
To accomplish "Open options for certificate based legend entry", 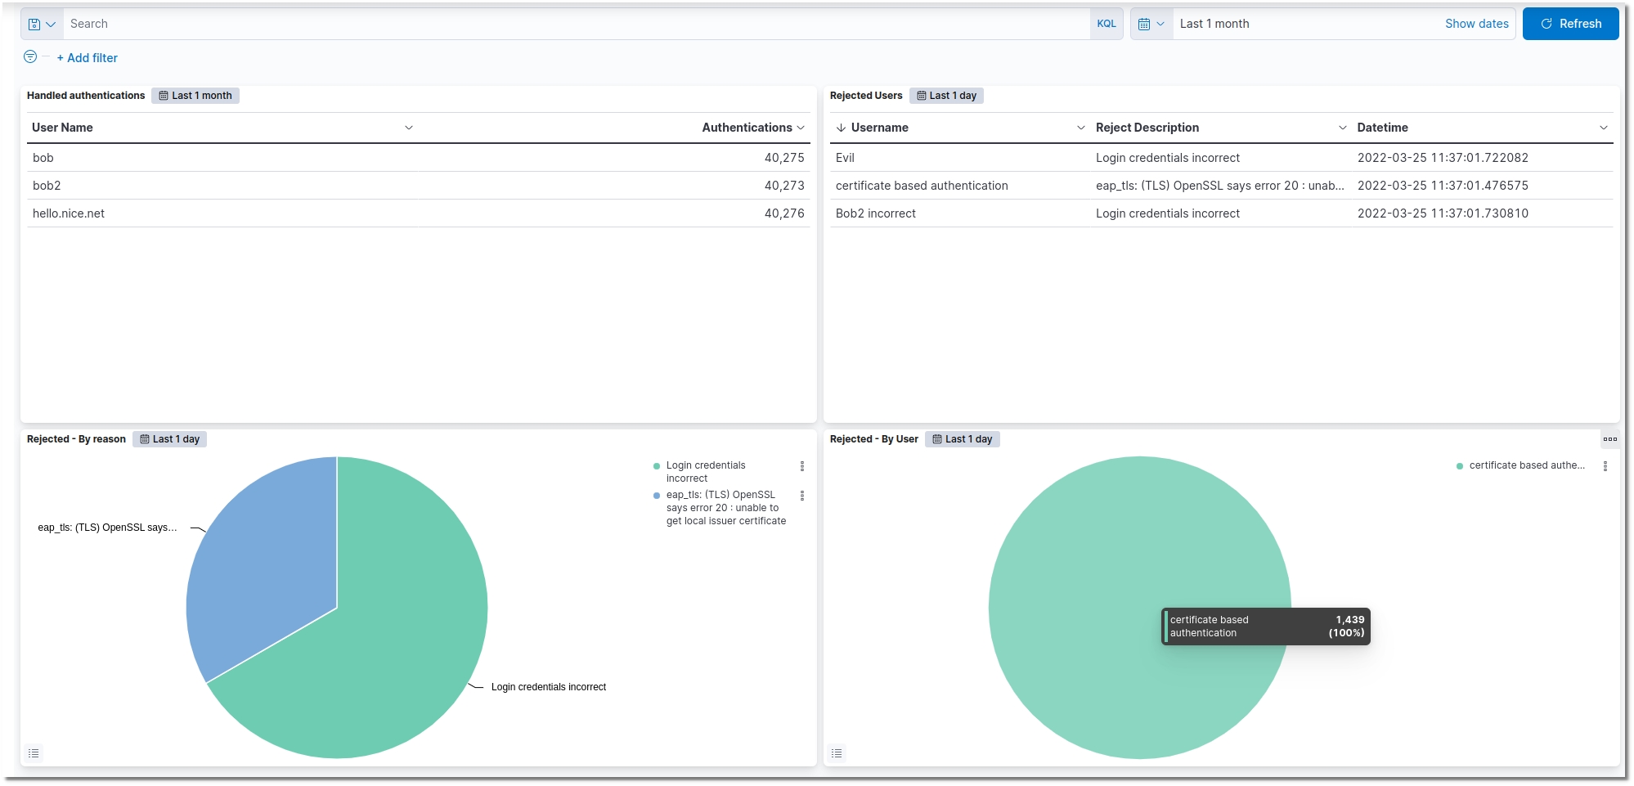I will click(1605, 466).
